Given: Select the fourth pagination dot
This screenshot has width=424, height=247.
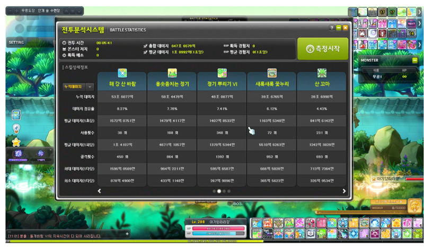Looking at the screenshot, I should (x=229, y=191).
